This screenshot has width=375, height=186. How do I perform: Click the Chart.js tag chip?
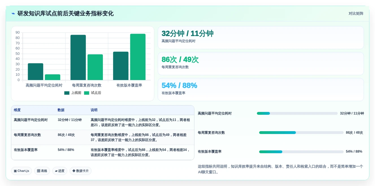21,171
